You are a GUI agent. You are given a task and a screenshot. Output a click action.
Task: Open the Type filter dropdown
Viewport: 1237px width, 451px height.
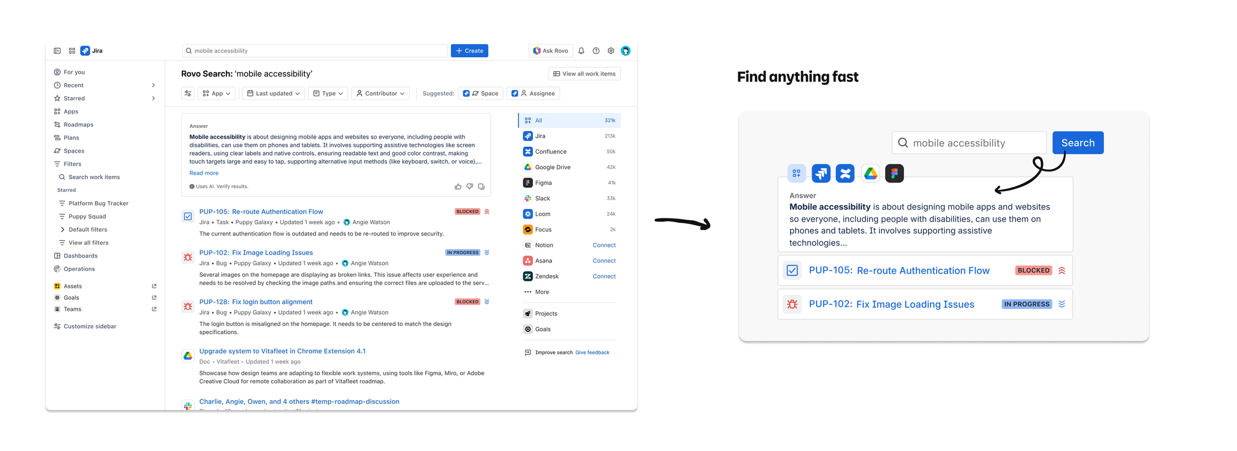click(328, 93)
